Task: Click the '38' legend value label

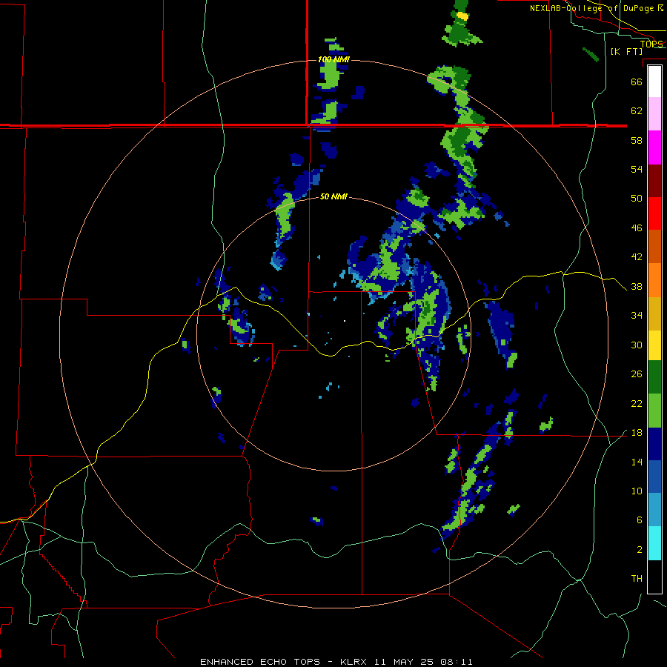Action: pos(637,286)
